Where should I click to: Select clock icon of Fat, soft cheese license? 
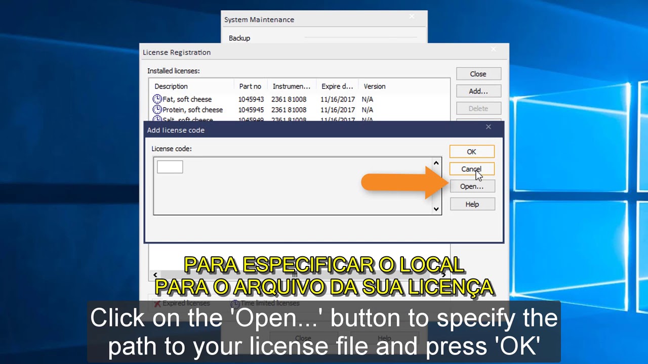157,99
